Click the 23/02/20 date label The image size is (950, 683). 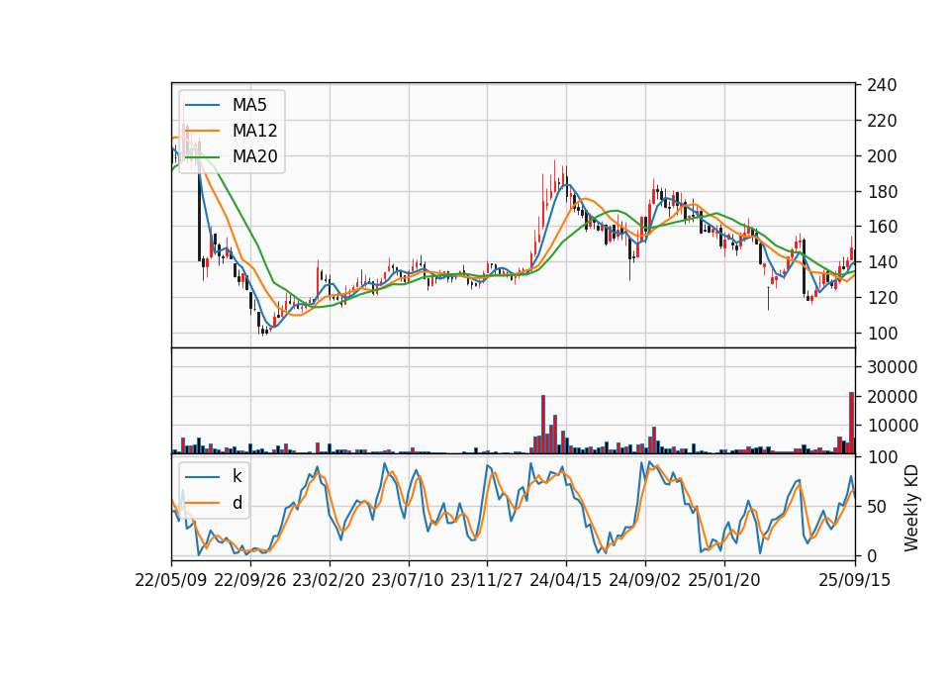coord(329,580)
